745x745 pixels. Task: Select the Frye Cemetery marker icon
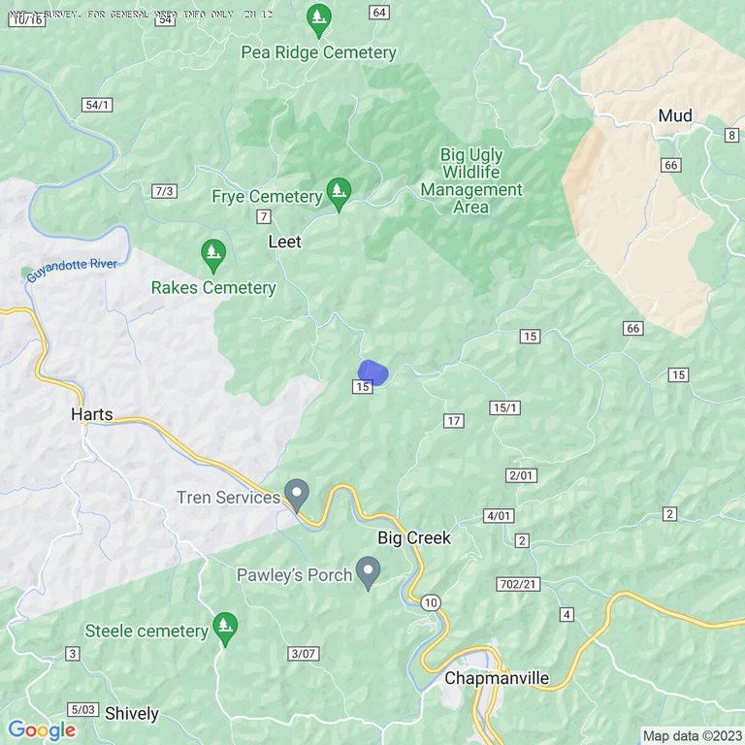click(x=339, y=194)
